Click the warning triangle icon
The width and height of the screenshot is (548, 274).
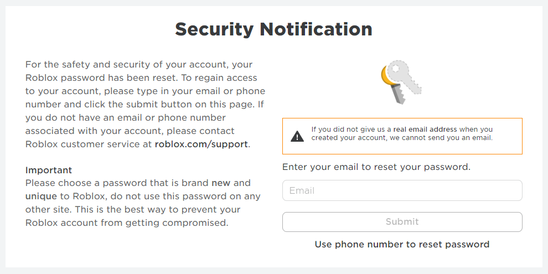297,136
